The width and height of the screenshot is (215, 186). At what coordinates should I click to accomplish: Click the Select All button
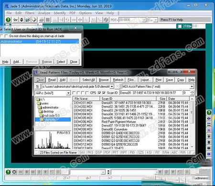point(88,80)
